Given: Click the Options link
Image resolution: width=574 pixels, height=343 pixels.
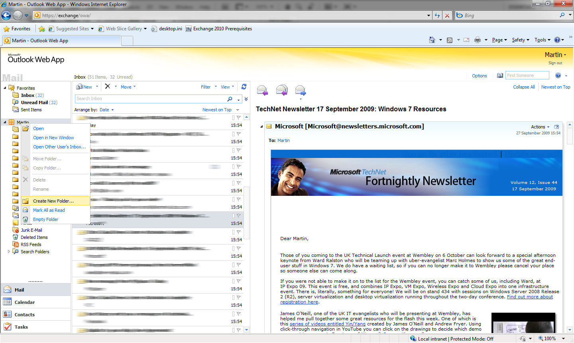Looking at the screenshot, I should [479, 76].
